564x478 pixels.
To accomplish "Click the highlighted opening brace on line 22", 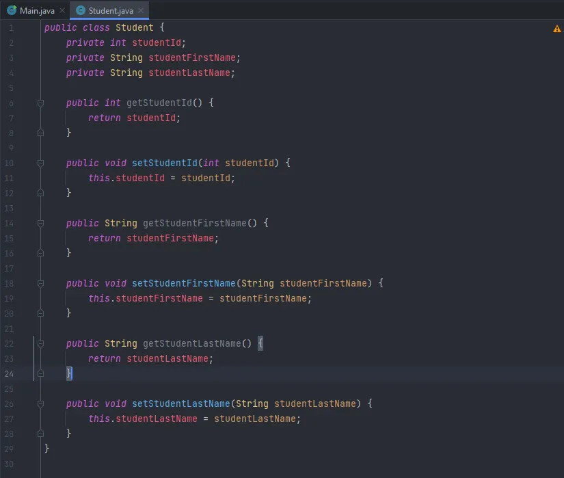I will 260,343.
